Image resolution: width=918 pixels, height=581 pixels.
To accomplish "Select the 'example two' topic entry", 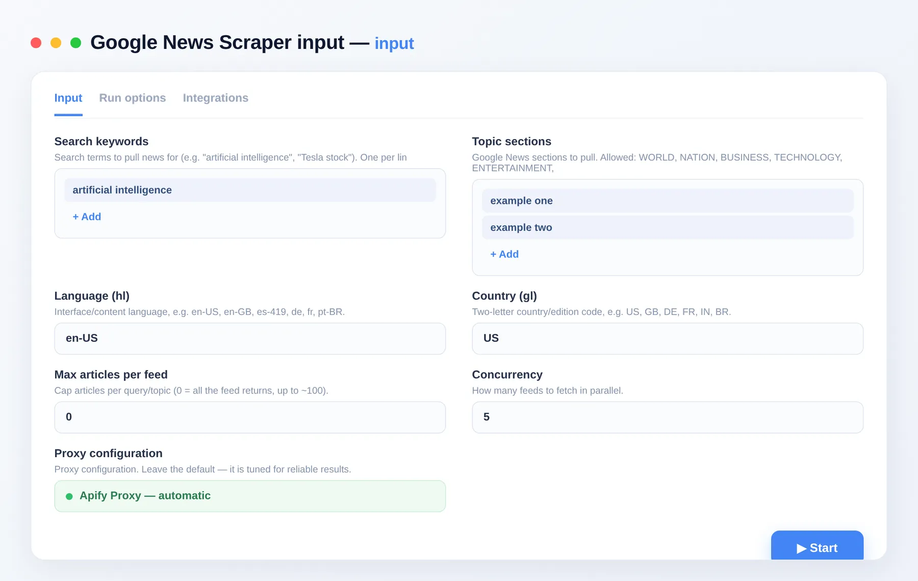I will (x=668, y=227).
